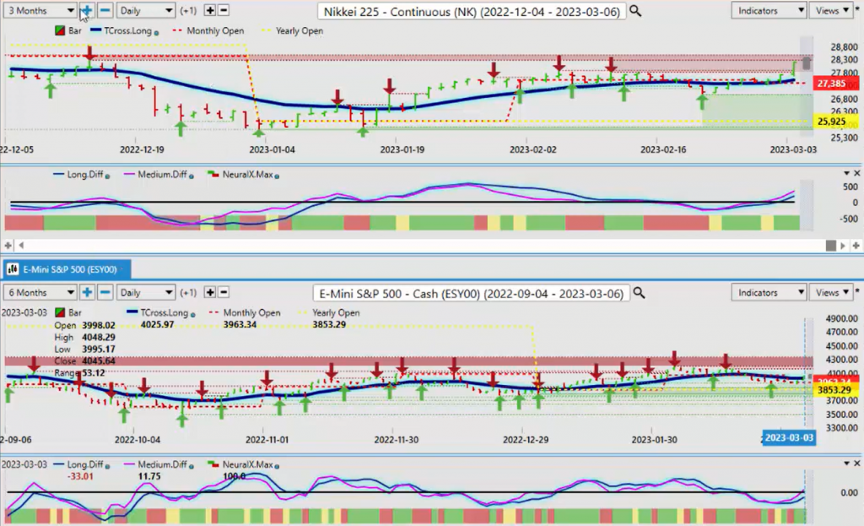The height and width of the screenshot is (526, 864).
Task: Click the blue plus button on the Nikkei chart toolbar
Action: pyautogui.click(x=87, y=10)
